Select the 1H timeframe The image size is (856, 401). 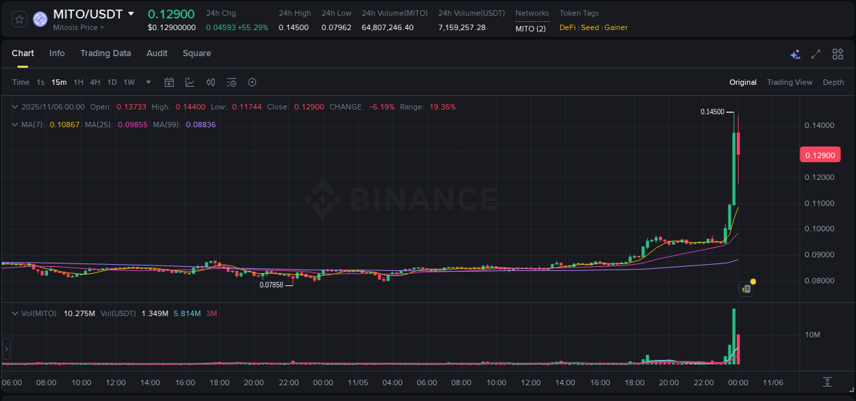[79, 81]
